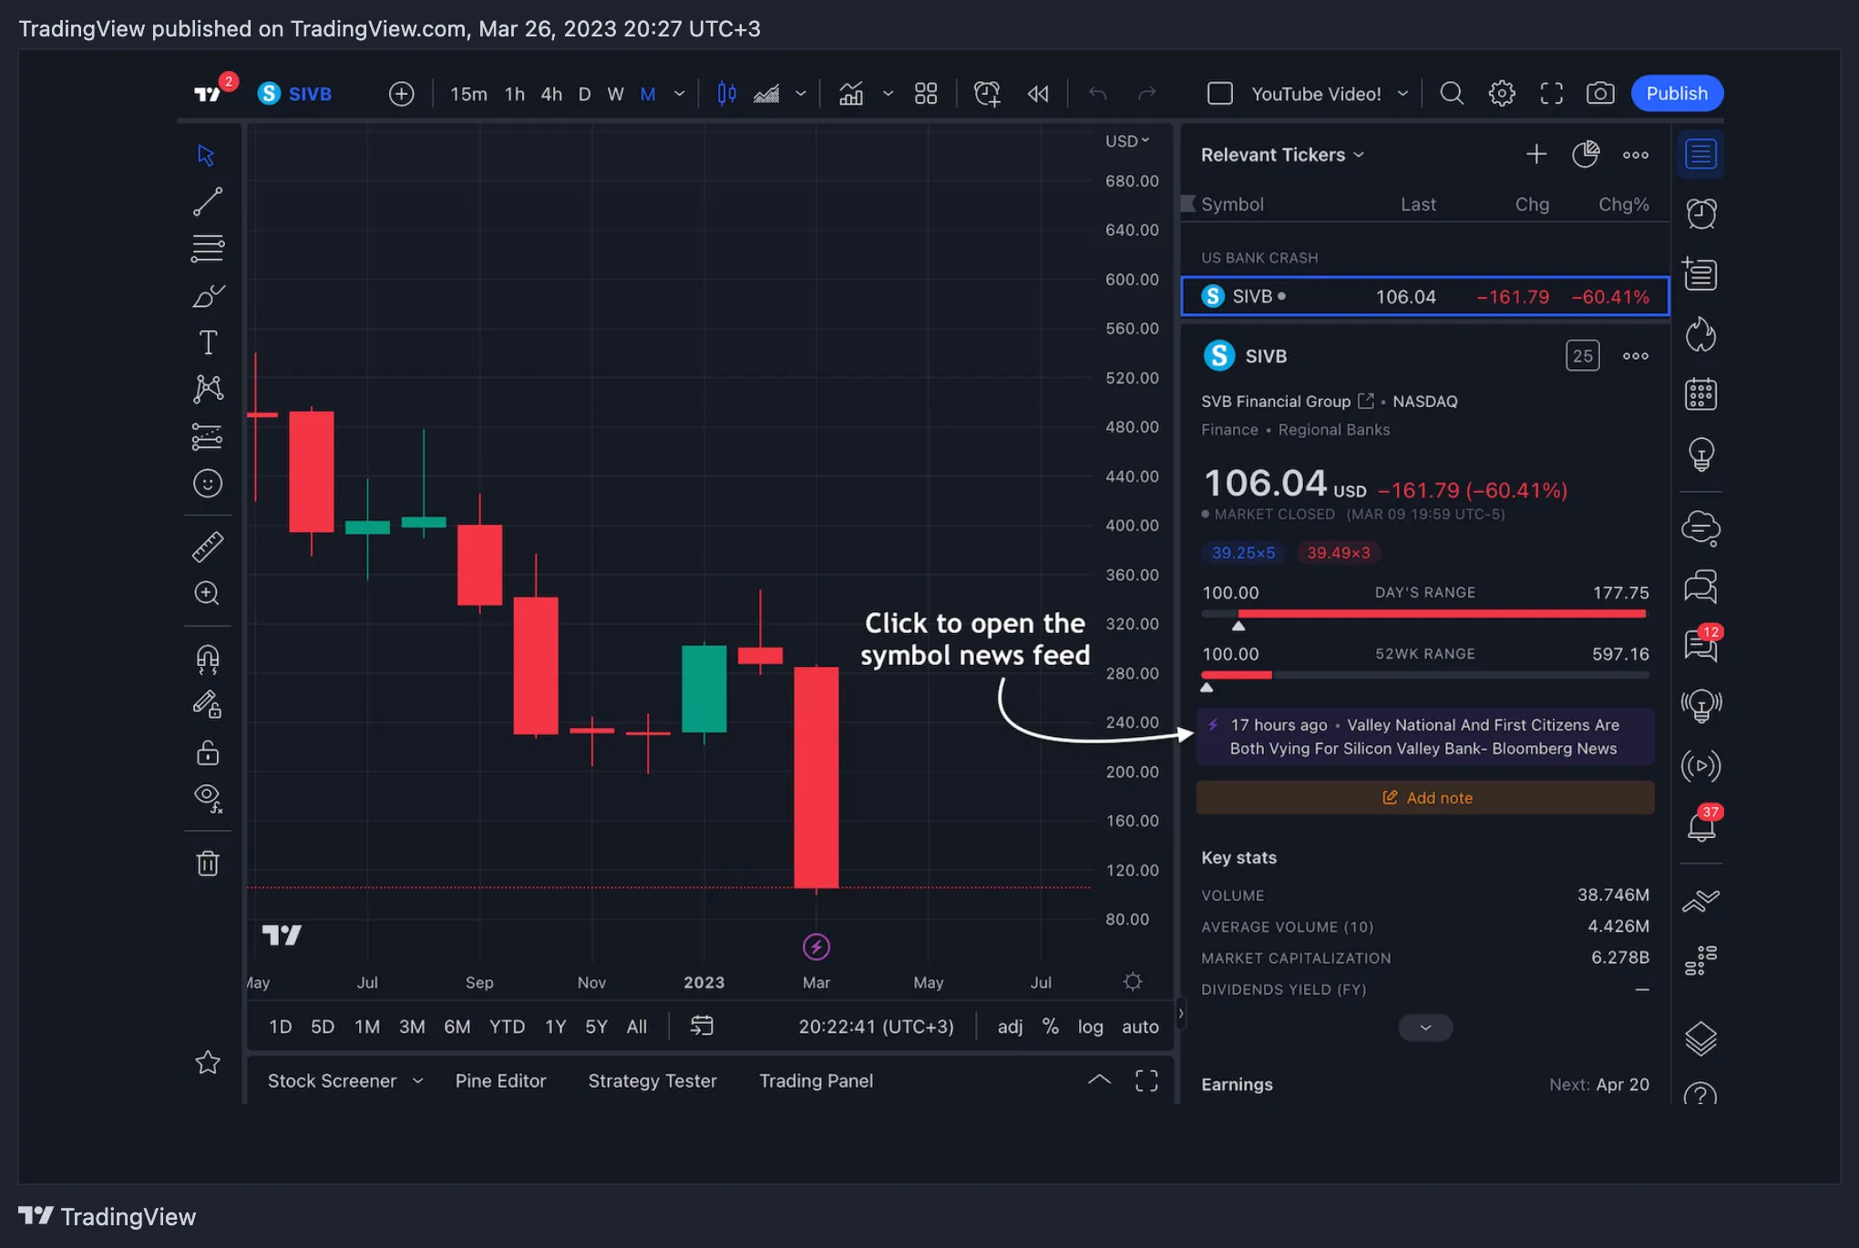
Task: Open the emoji icons tool
Action: point(208,483)
